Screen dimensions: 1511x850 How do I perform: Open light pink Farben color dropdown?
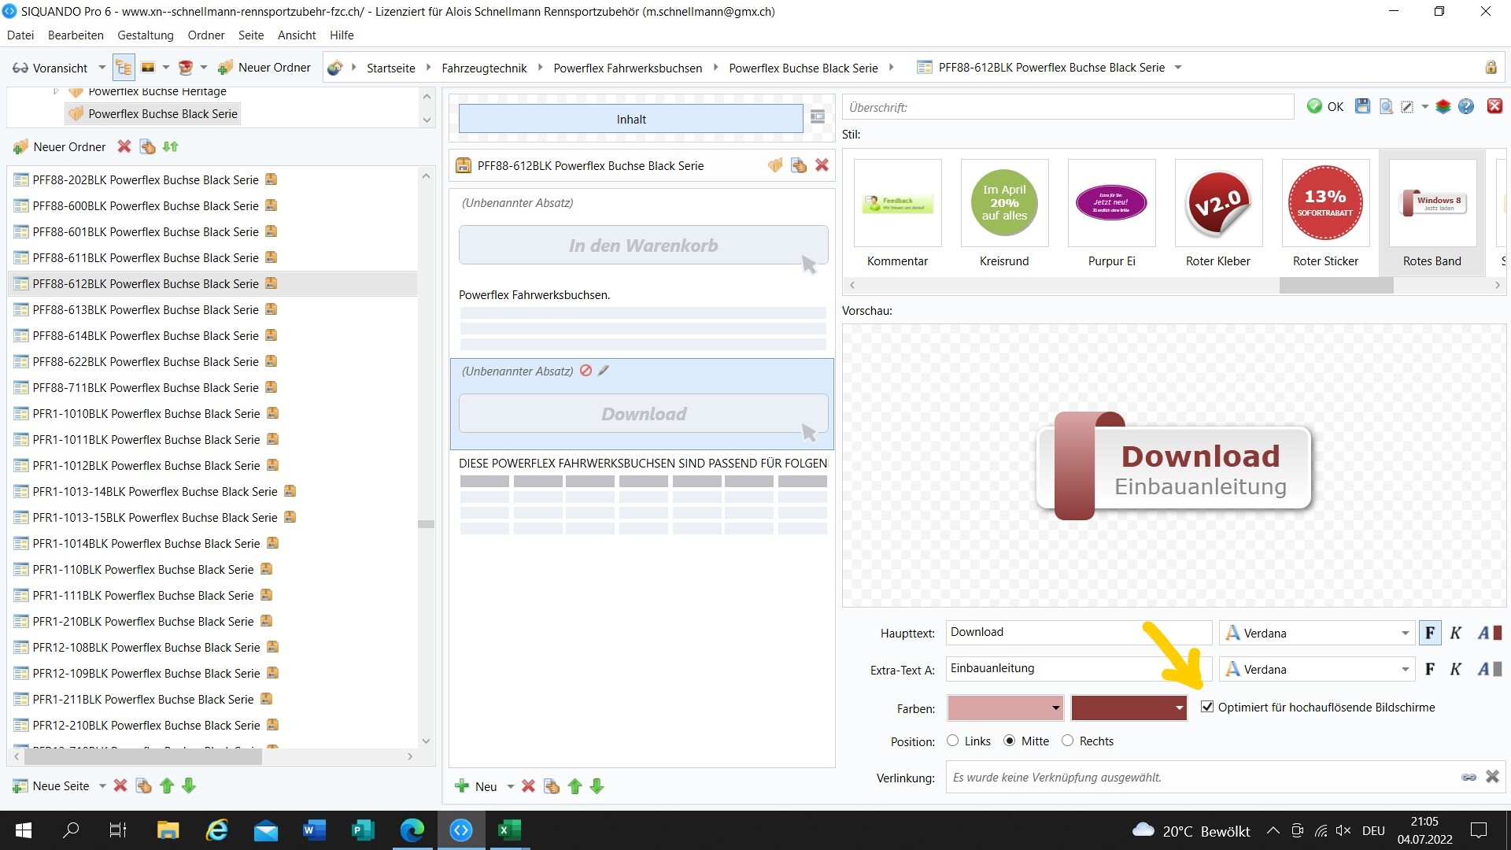click(1006, 708)
